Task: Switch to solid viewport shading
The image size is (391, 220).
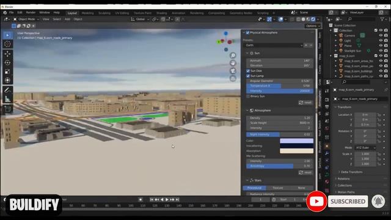Action: coord(303,19)
